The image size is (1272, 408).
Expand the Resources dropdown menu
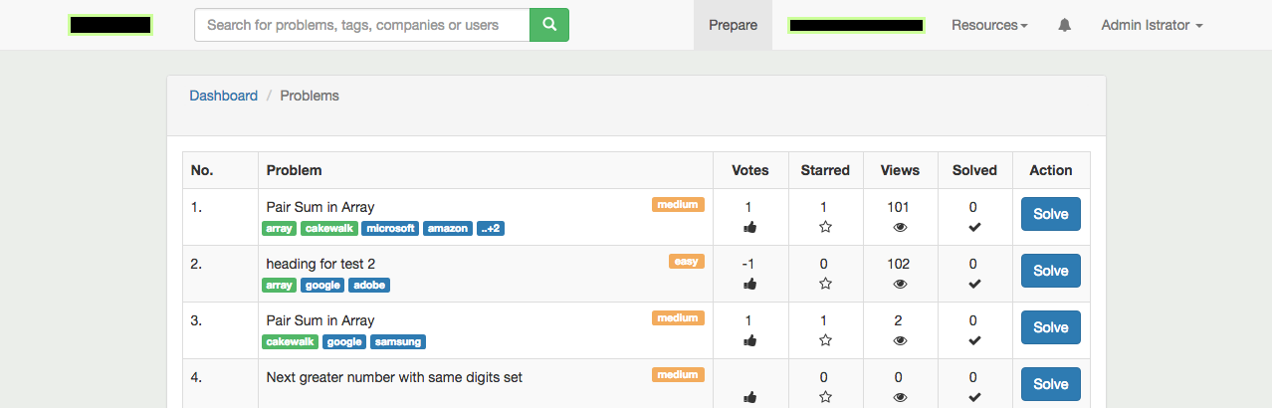click(989, 25)
